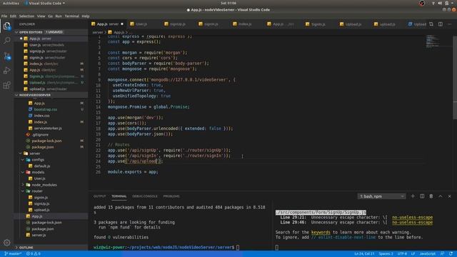Open the Selection menu

[x=26, y=16]
